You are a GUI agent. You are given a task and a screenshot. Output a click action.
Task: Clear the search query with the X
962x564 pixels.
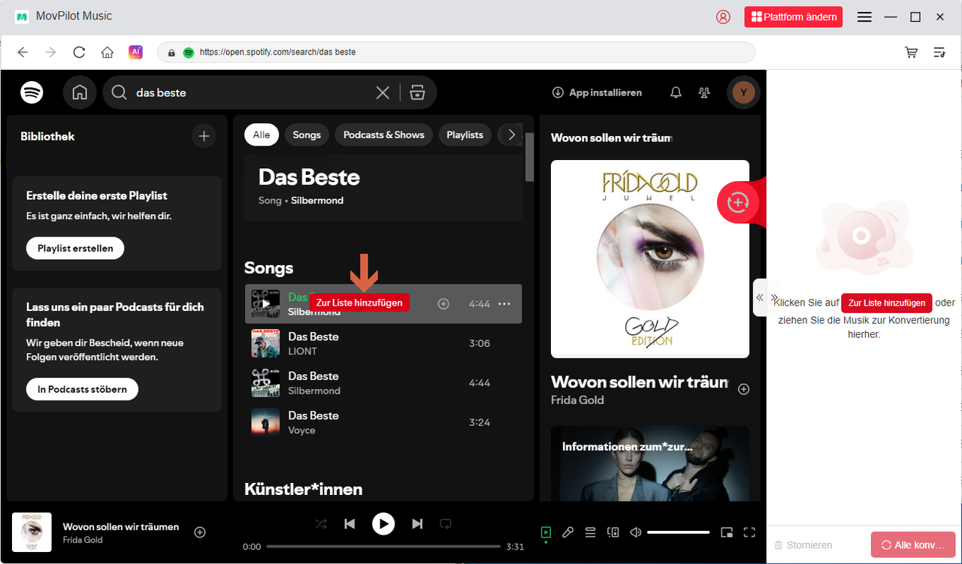tap(383, 92)
